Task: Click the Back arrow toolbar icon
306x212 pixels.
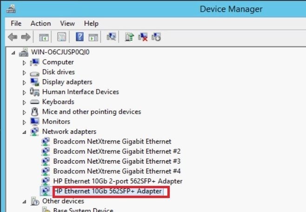Action: click(13, 37)
